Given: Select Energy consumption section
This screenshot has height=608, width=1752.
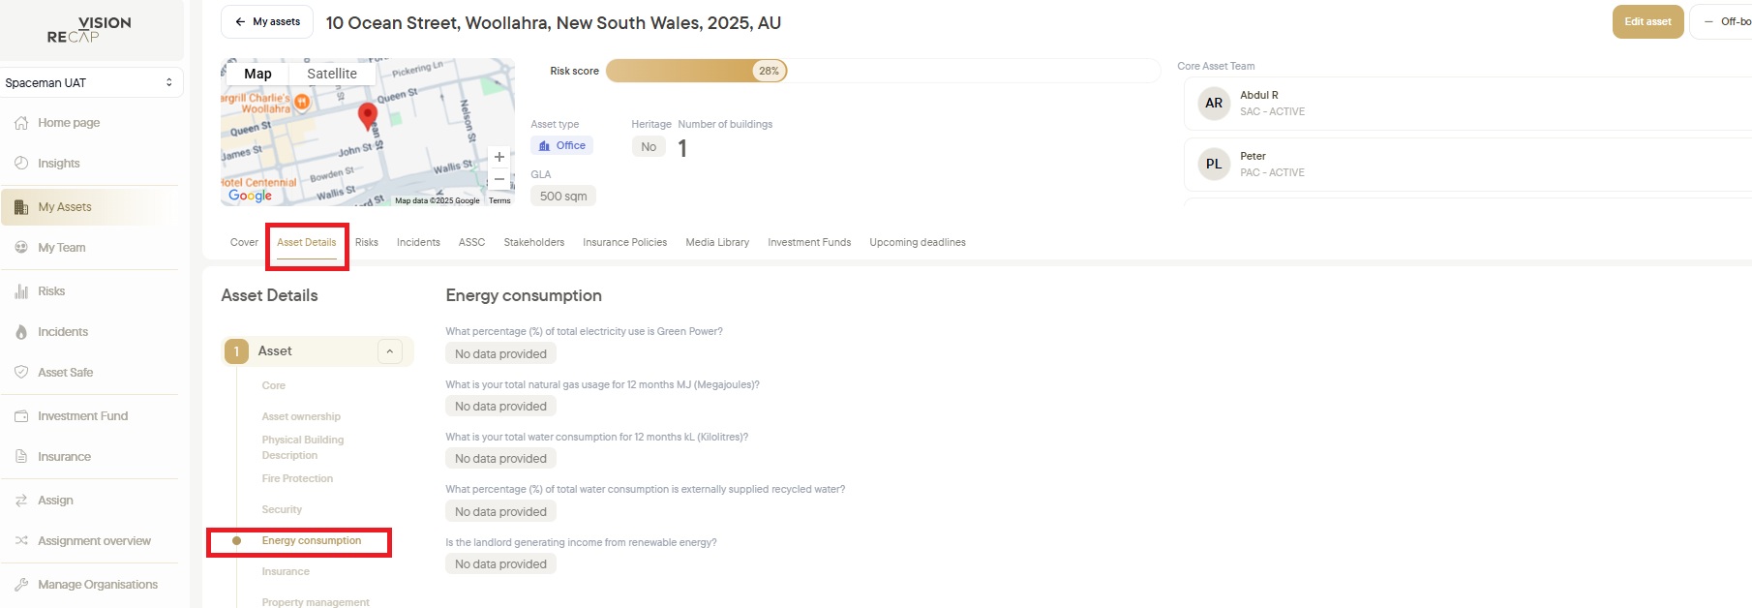Looking at the screenshot, I should [312, 540].
